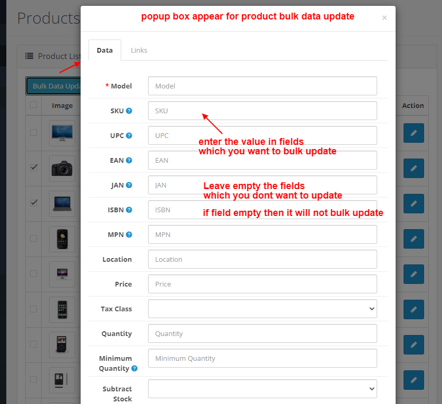This screenshot has height=404, width=442.
Task: Click inside the Model input field
Action: (x=262, y=86)
